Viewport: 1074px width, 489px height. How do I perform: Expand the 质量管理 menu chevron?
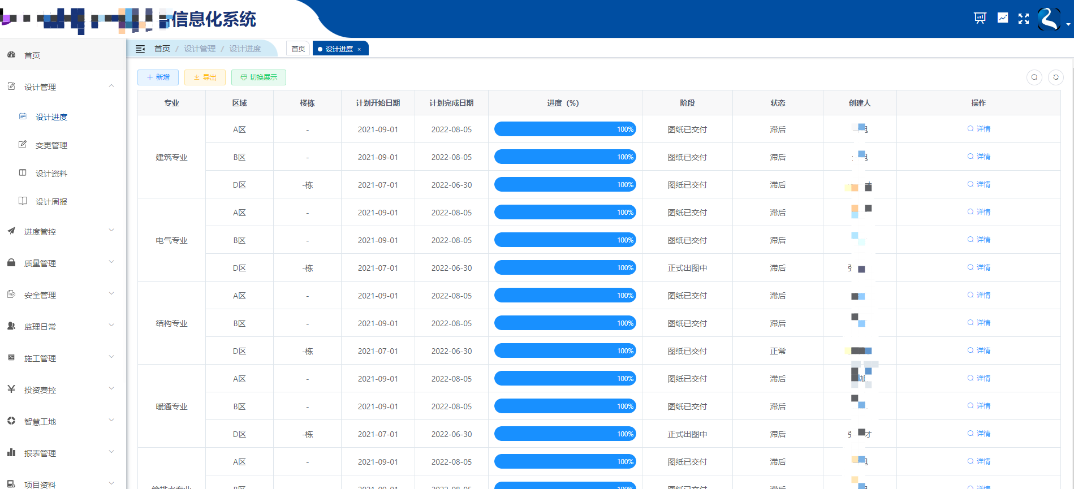coord(111,262)
